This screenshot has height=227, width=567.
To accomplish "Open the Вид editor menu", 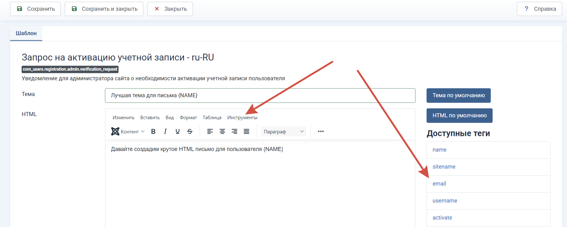I will pyautogui.click(x=170, y=118).
